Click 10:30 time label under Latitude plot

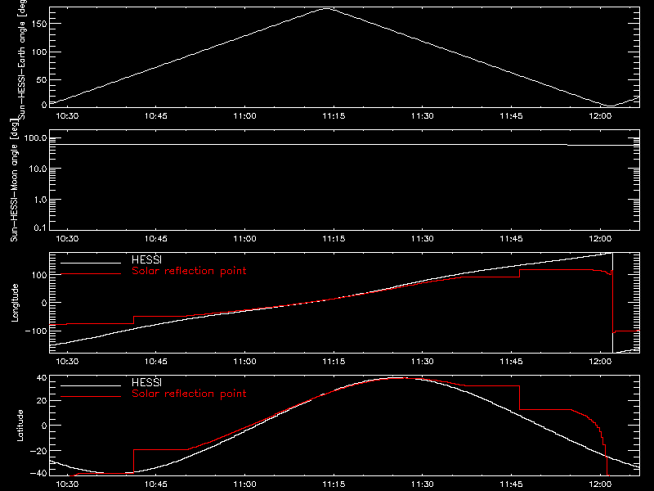[x=67, y=484]
